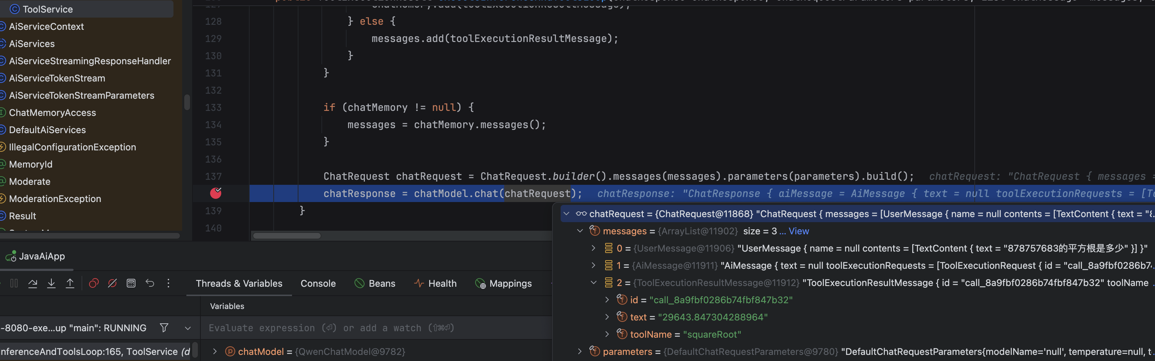Click the Step Over debug icon
Image resolution: width=1155 pixels, height=361 pixels.
click(33, 283)
